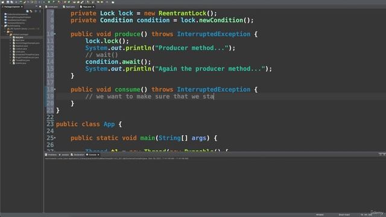Close the Console view tab
Screen dimensions: 386x217
[98, 155]
